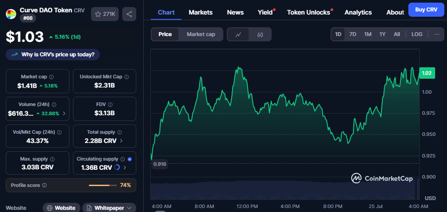This screenshot has height=212, width=447.
Task: Toggle LOG scale on the chart
Action: click(x=417, y=34)
